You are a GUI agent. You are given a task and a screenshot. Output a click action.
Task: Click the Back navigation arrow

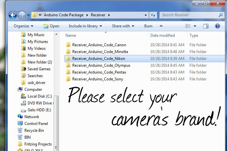point(13,15)
